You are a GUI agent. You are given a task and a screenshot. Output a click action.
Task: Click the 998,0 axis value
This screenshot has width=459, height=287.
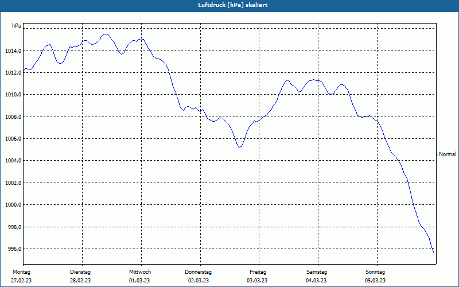coord(15,227)
